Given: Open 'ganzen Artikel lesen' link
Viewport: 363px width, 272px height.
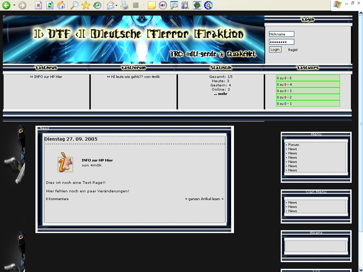Looking at the screenshot, I should point(204,199).
